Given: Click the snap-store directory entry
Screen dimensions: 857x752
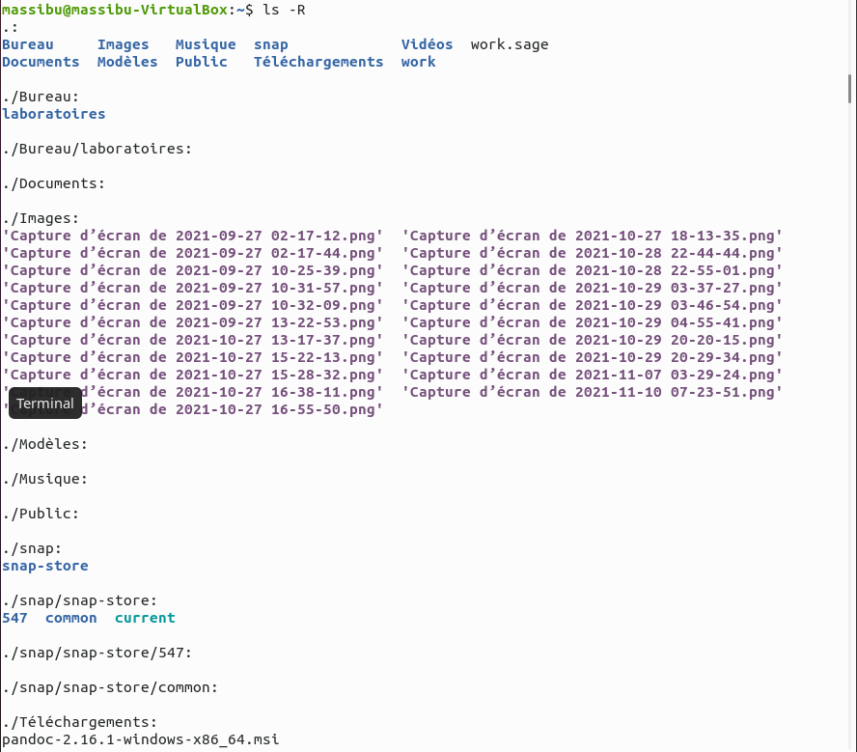Looking at the screenshot, I should (45, 567).
